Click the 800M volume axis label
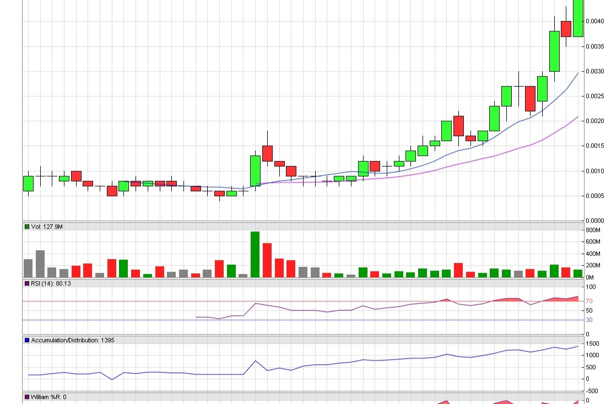 (x=593, y=230)
